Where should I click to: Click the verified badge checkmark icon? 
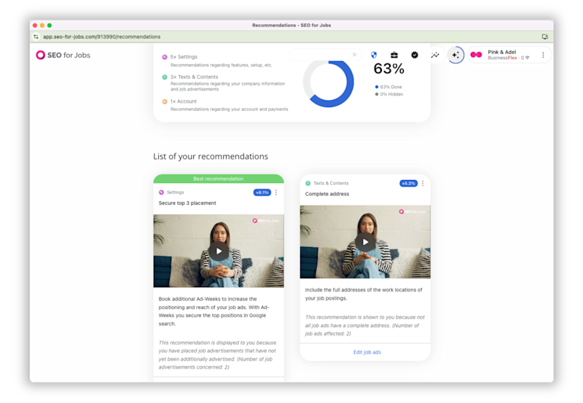coord(415,55)
